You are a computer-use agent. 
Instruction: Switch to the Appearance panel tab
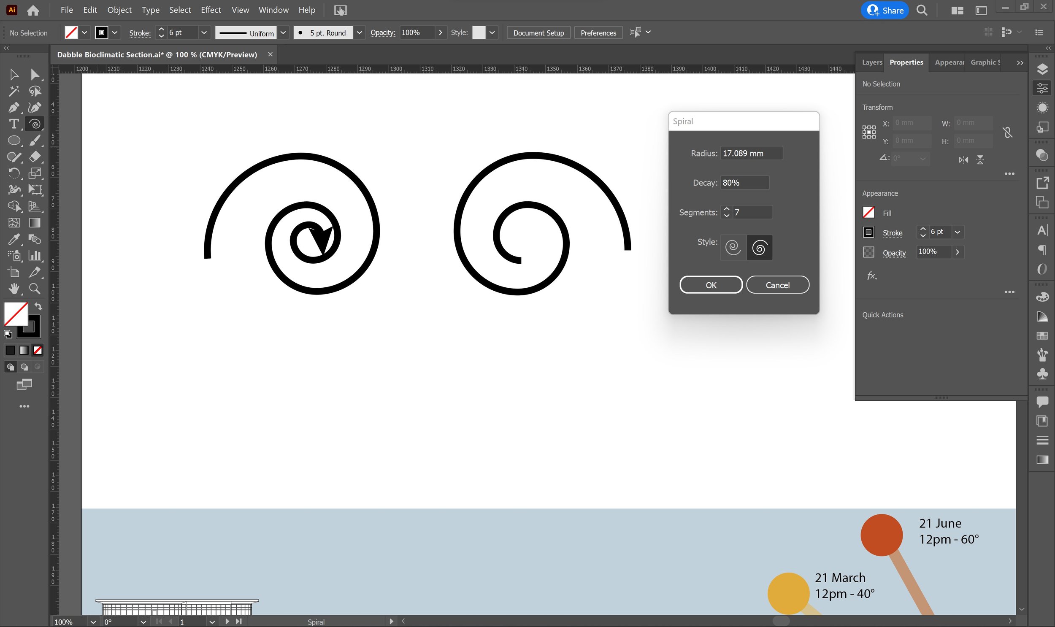pos(949,62)
